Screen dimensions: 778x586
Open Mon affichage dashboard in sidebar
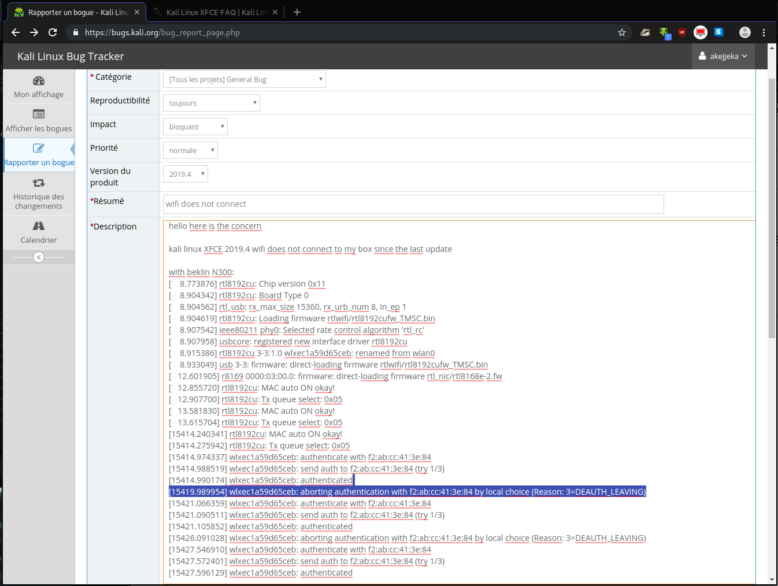39,87
